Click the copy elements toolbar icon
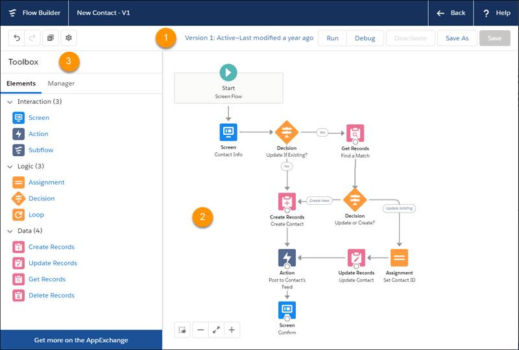This screenshot has height=350, width=519. (51, 38)
